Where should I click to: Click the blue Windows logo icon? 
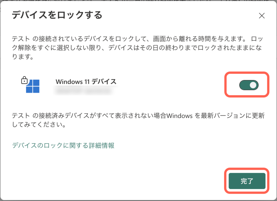coord(33,86)
